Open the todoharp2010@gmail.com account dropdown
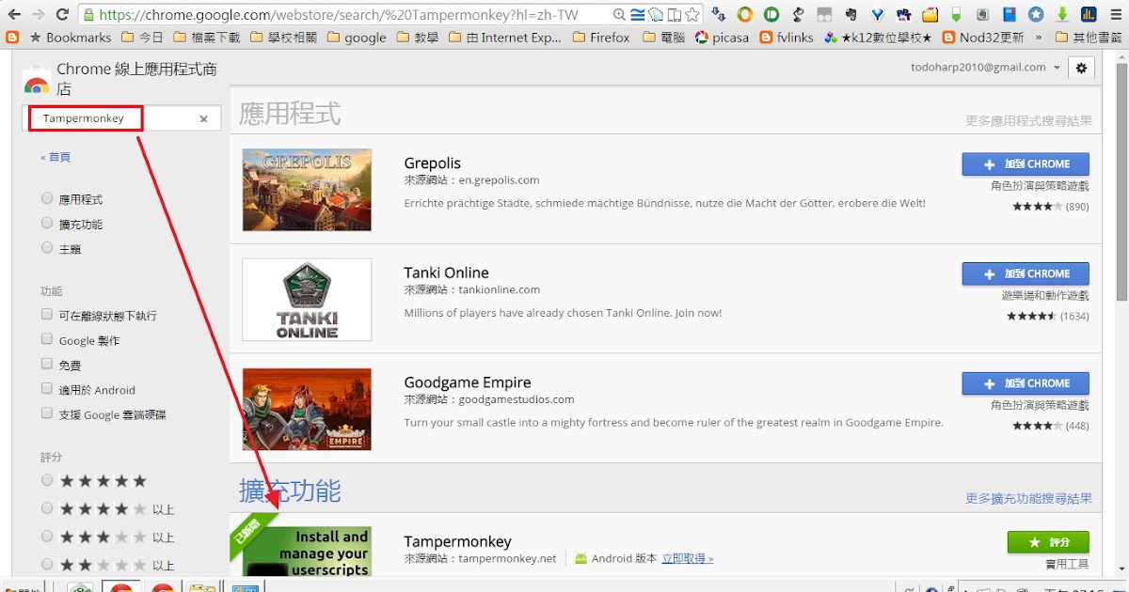This screenshot has width=1129, height=592. pos(985,68)
